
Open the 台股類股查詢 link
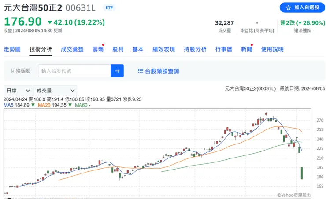162,71
